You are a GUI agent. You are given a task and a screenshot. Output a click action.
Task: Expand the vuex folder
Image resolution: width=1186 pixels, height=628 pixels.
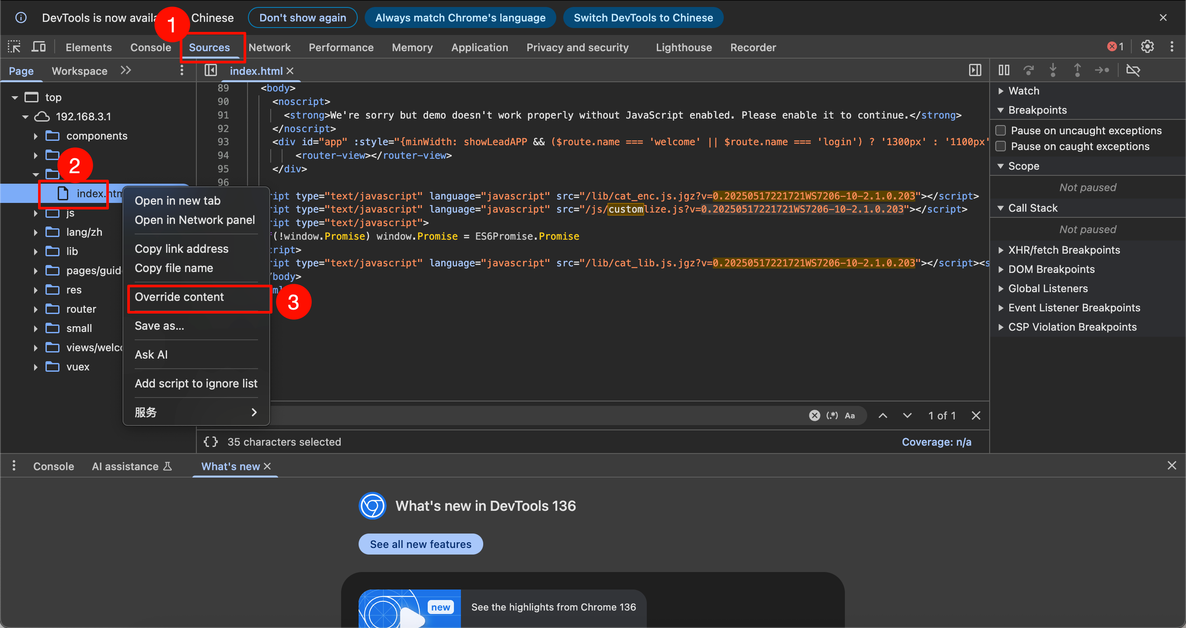pyautogui.click(x=35, y=367)
